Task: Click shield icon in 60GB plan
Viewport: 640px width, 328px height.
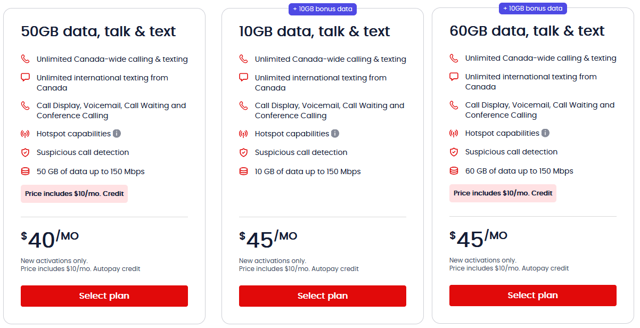Action: (x=454, y=152)
